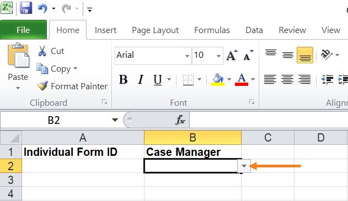Toggle Align Text Right
This screenshot has height=201, width=348.
click(304, 79)
